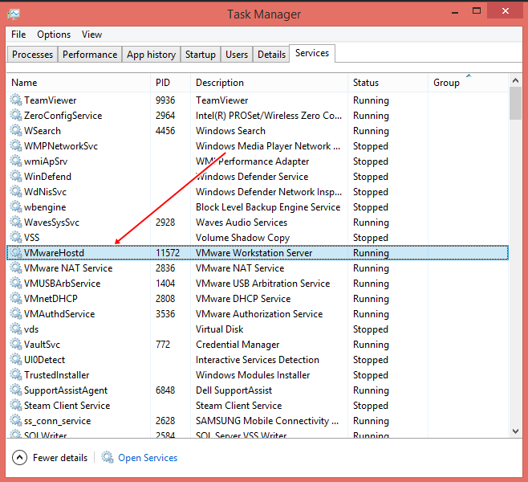Click the gear icon beside VSS

[x=16, y=237]
